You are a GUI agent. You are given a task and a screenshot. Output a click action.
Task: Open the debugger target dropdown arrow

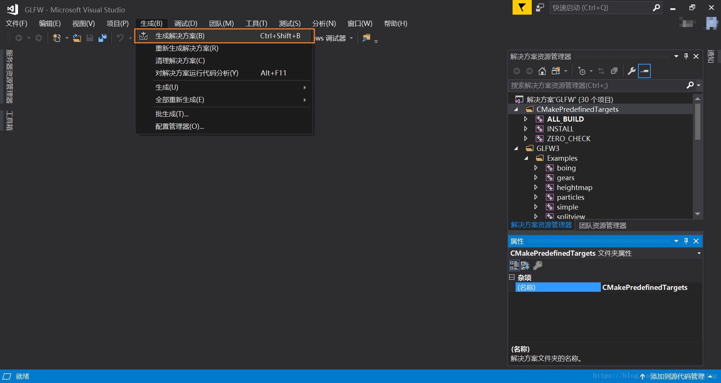[351, 38]
